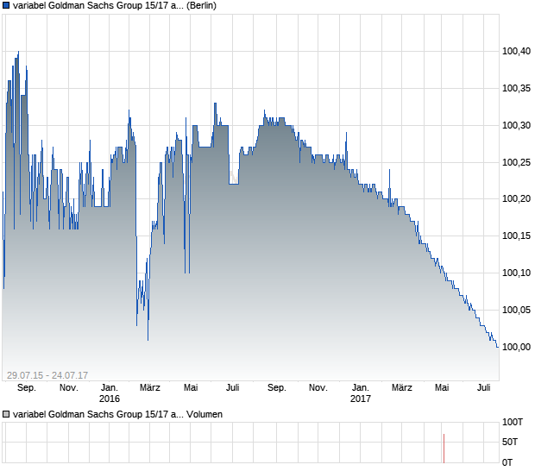Click the 'Jan.' label above 2016
The height and width of the screenshot is (471, 535).
coord(110,388)
